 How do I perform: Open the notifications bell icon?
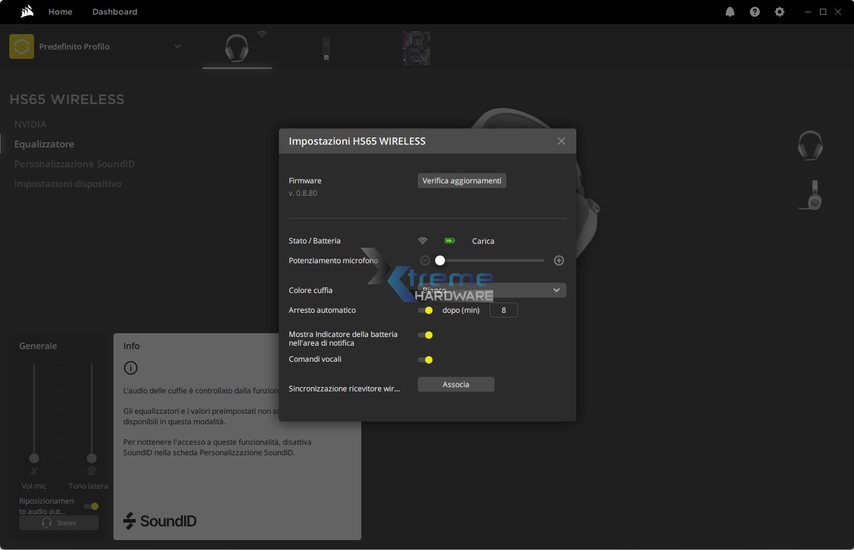[730, 12]
